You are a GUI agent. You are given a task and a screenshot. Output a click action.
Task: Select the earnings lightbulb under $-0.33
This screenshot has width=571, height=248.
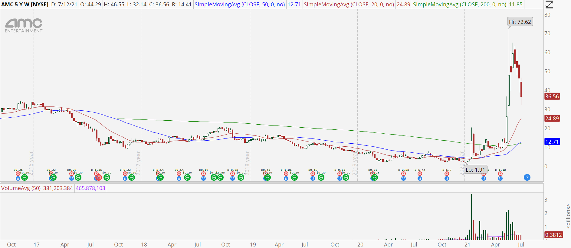pos(125,179)
